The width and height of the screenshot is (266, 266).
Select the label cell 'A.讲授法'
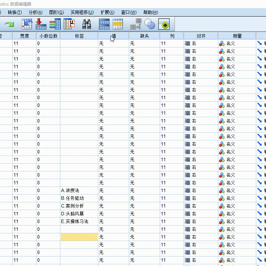pos(79,190)
